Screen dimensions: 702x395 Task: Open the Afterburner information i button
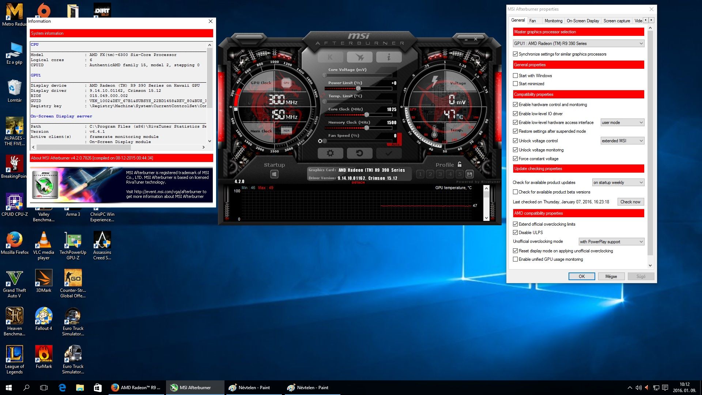tap(389, 57)
